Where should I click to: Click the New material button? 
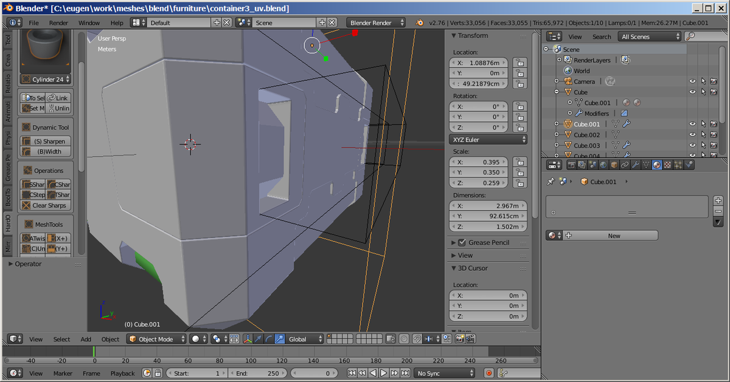(x=611, y=236)
